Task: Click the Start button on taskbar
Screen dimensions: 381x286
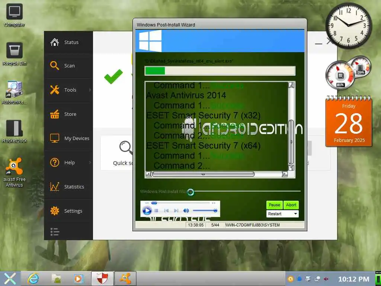Action: pos(10,279)
